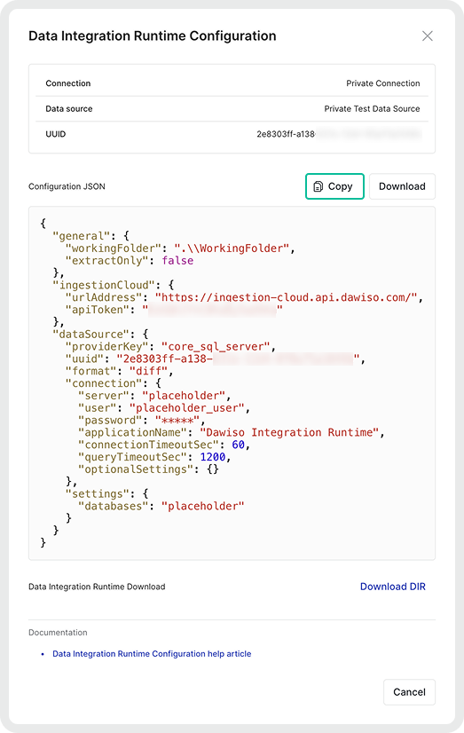Copy the configuration JSON

tap(334, 186)
